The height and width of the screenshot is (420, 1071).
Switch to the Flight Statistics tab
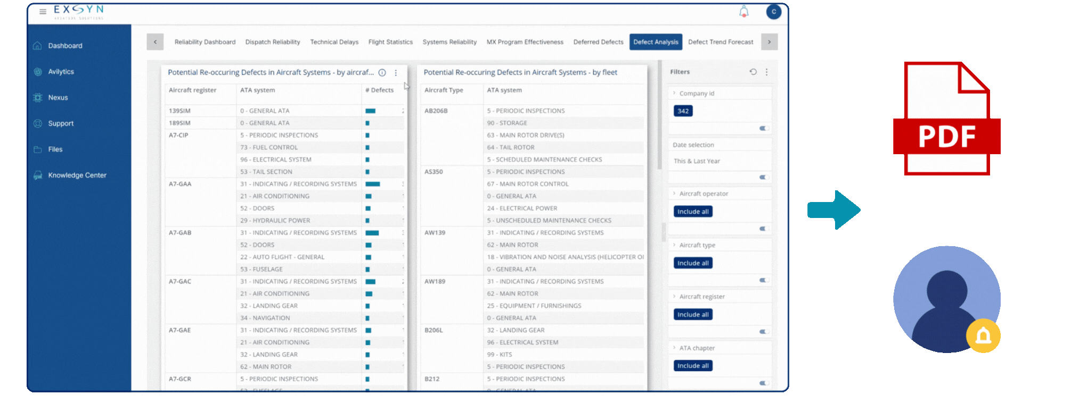[x=390, y=42]
